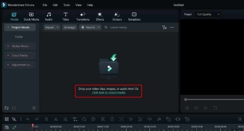Click the crop tool in timeline toolbar
244x131 pixels.
[65, 119]
